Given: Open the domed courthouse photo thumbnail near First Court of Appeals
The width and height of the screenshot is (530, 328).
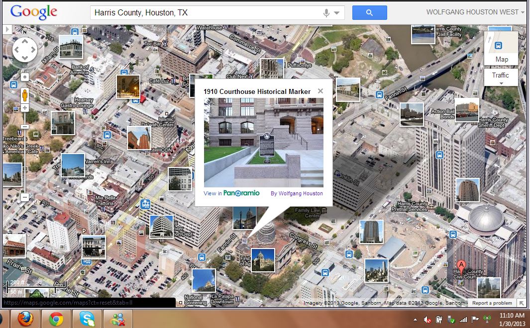Looking at the screenshot, I should tap(263, 260).
